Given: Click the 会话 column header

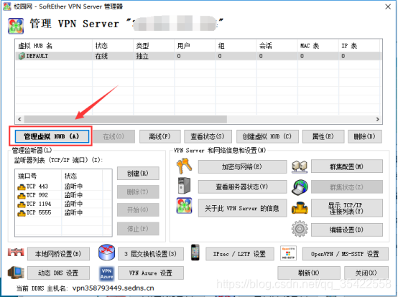Looking at the screenshot, I should [x=277, y=46].
